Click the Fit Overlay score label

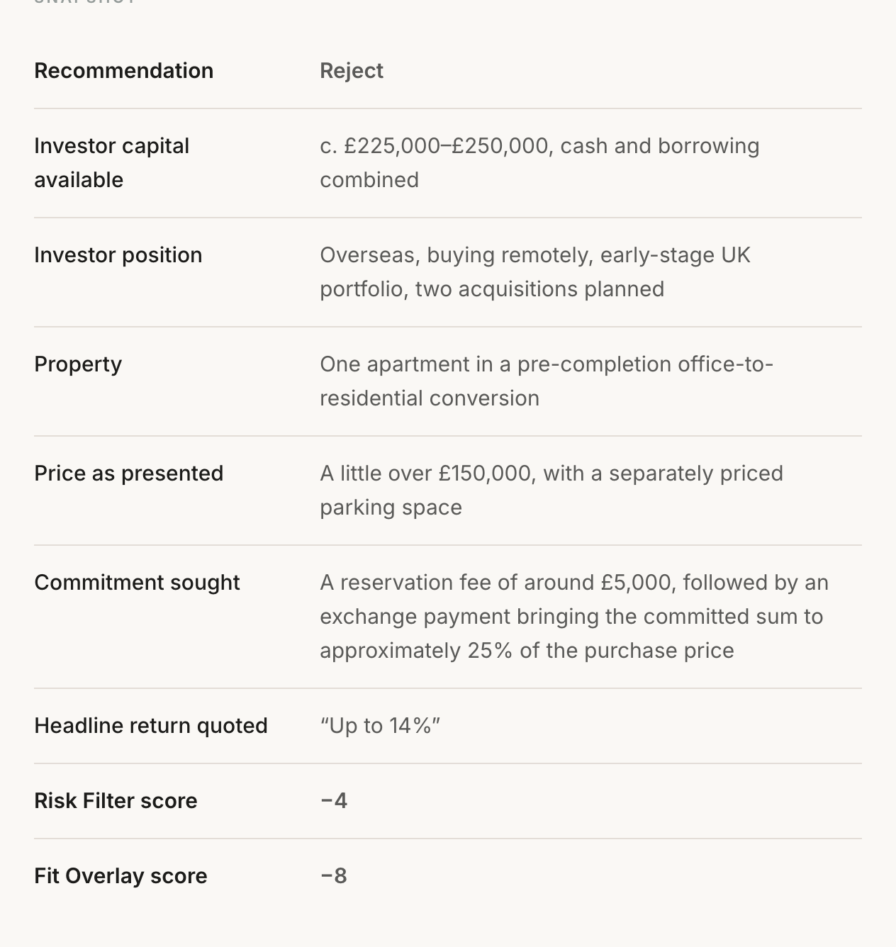(121, 876)
